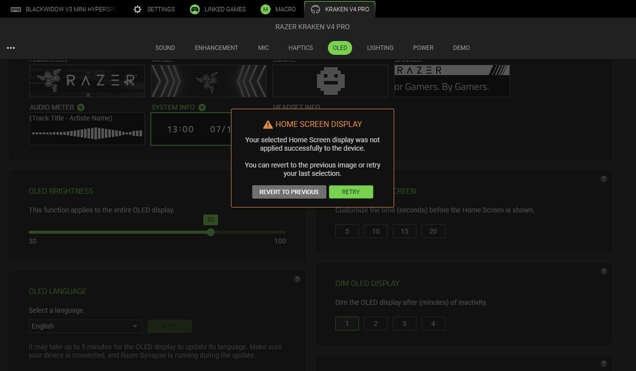Set Dim OLED Display to 2 minutes

pos(376,324)
